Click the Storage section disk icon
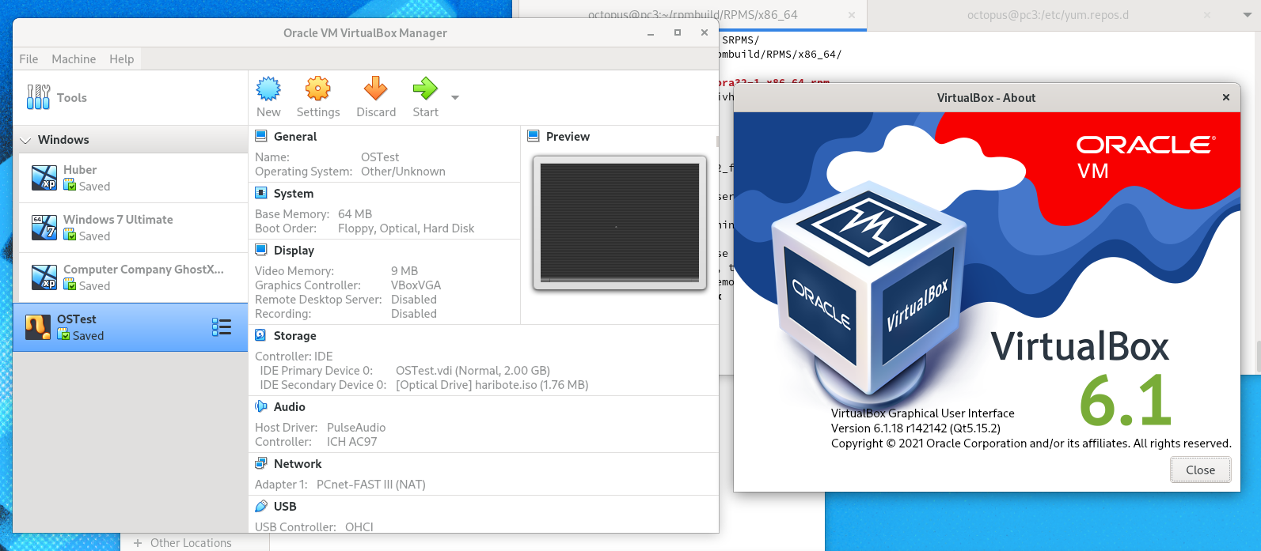This screenshot has height=551, width=1261. [x=261, y=335]
